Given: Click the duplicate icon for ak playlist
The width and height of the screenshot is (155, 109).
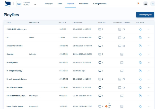Looking at the screenshot, I should point(140,38).
